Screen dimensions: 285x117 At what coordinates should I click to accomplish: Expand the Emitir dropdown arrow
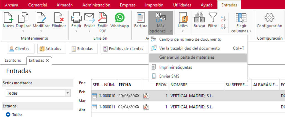[x=76, y=31]
